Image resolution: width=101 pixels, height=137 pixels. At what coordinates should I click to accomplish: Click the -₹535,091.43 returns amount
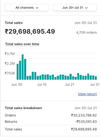tap(86, 121)
